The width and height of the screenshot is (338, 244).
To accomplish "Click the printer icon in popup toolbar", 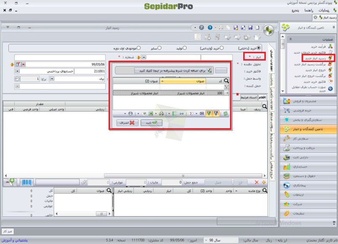I will [x=161, y=113].
